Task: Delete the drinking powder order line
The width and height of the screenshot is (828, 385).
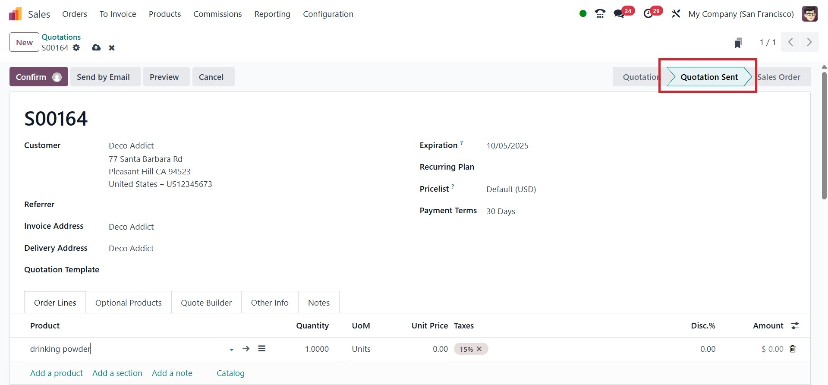Action: click(793, 349)
